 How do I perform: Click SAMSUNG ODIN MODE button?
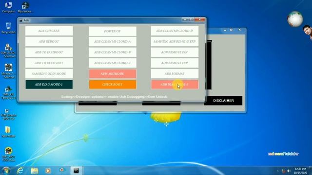click(x=49, y=73)
